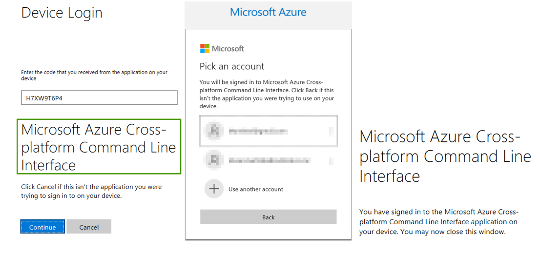The height and width of the screenshot is (253, 540).
Task: Click the first account's avatar icon
Action: point(214,131)
